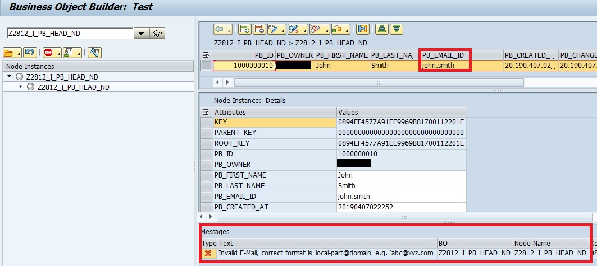Click the PB_ID column header
Viewport: 597px width, 266px height.
(244, 55)
